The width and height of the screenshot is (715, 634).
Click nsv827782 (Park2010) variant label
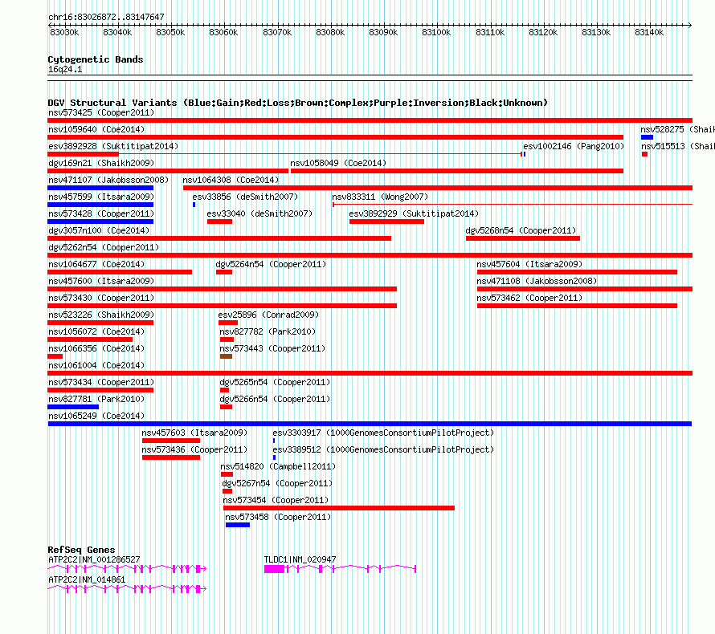(268, 331)
